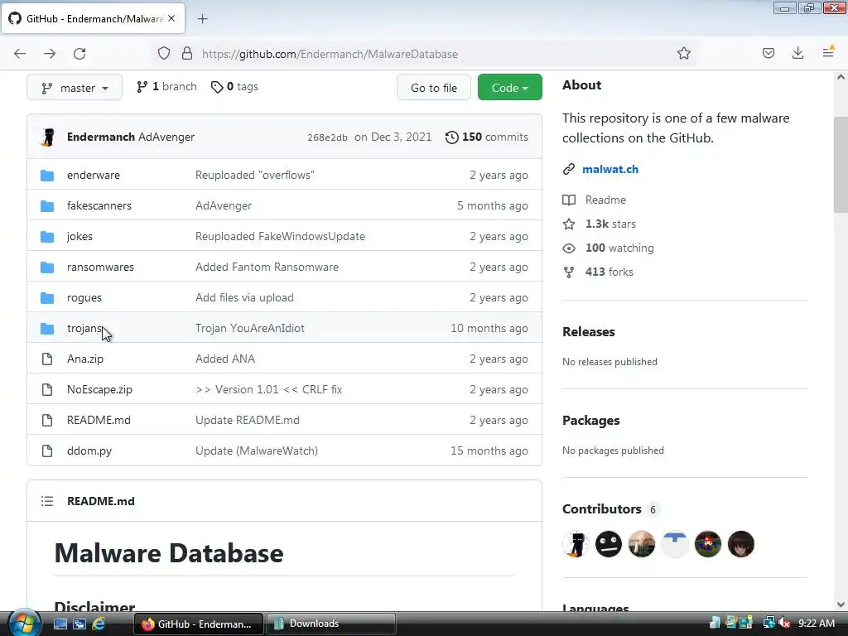Image resolution: width=848 pixels, height=636 pixels.
Task: Launch Internet Explorer from quick launch
Action: (99, 624)
